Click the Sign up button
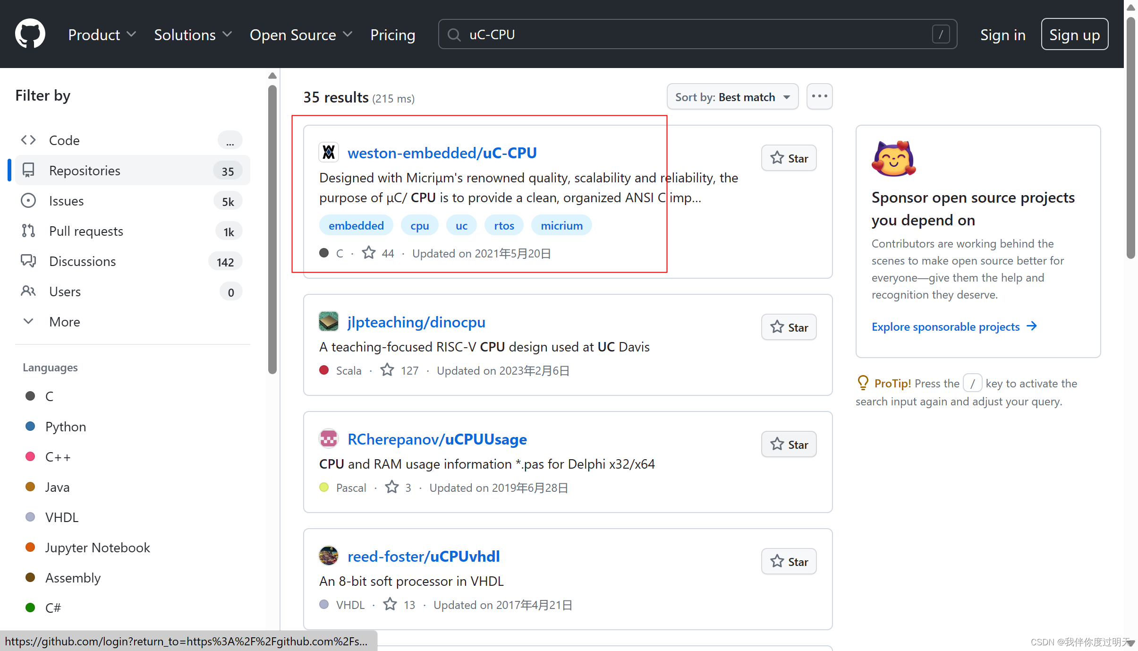 (1074, 34)
